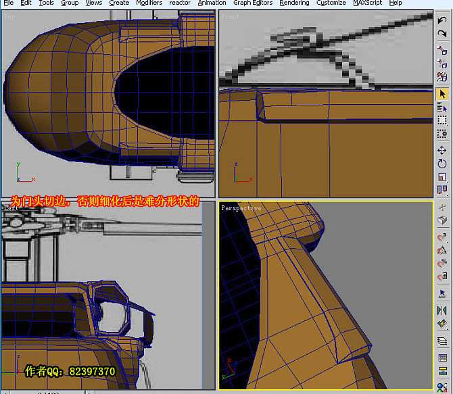The width and height of the screenshot is (453, 394).
Task: Open the Select and Uniform Scale flyout
Action: pos(442,177)
